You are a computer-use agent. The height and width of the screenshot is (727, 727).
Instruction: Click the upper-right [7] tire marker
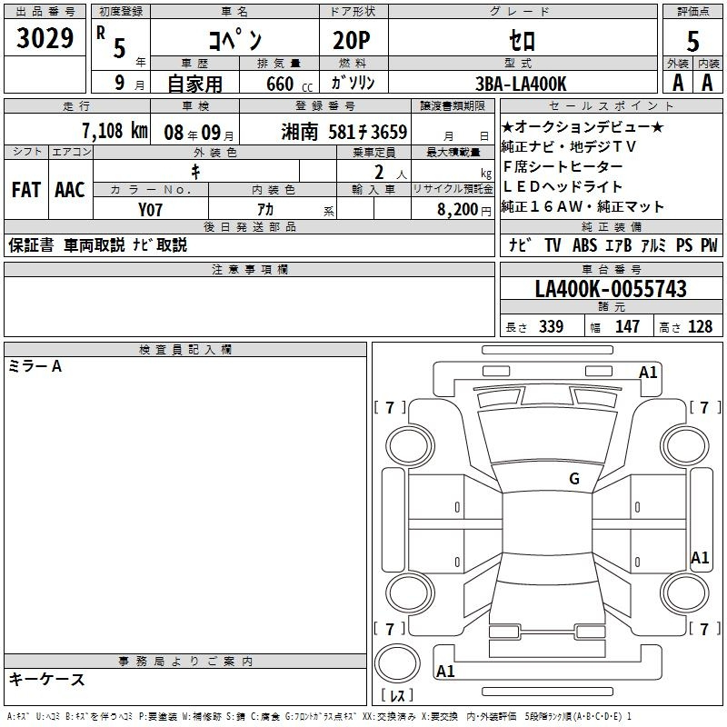703,408
